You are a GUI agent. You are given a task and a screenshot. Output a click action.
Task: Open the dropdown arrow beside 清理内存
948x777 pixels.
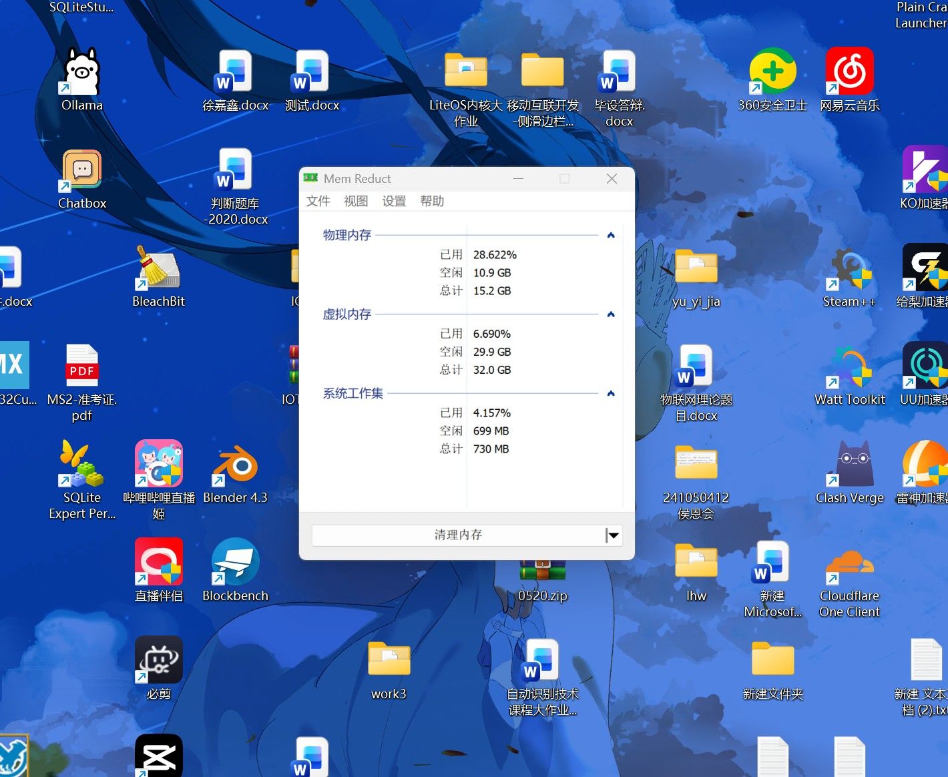click(614, 535)
